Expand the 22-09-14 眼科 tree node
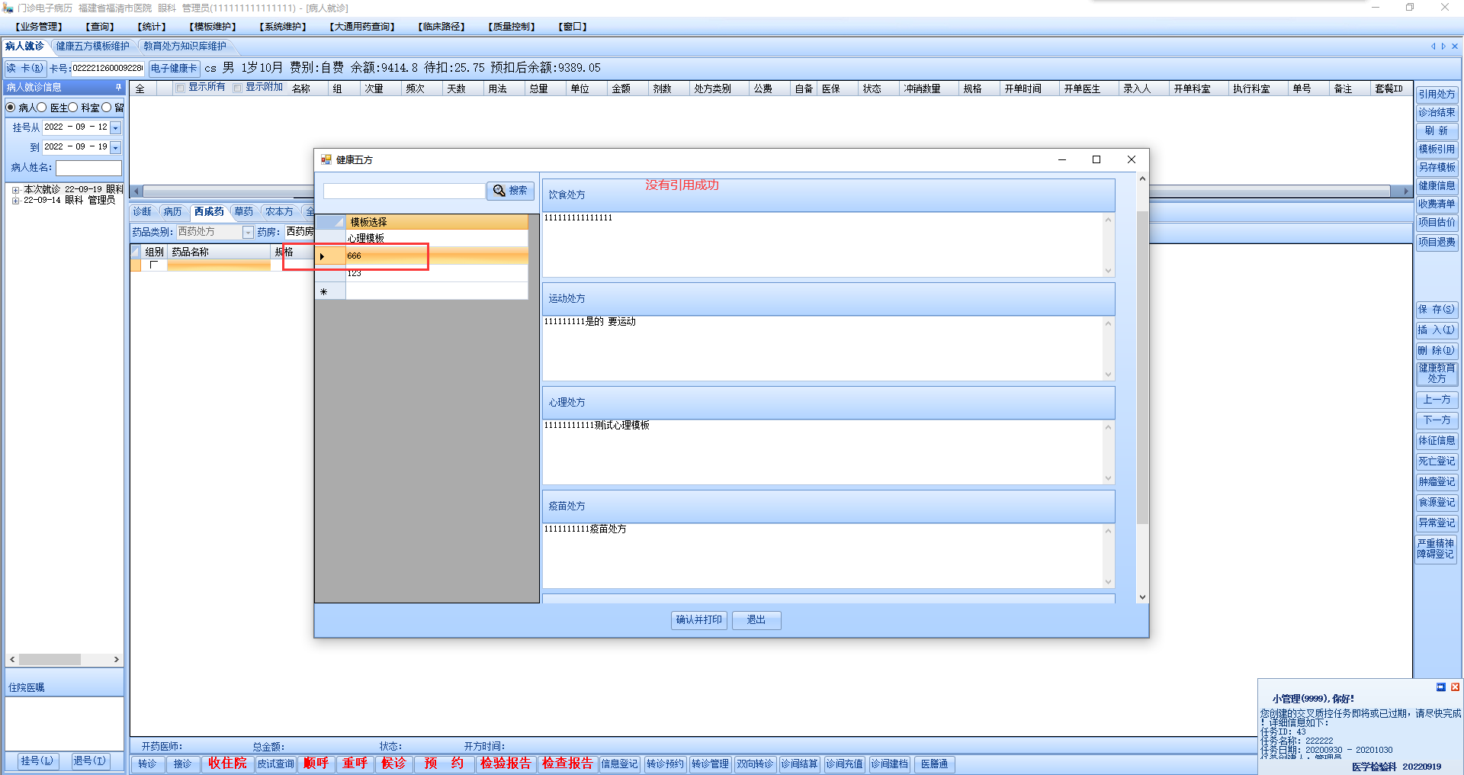This screenshot has height=775, width=1464. pyautogui.click(x=15, y=201)
